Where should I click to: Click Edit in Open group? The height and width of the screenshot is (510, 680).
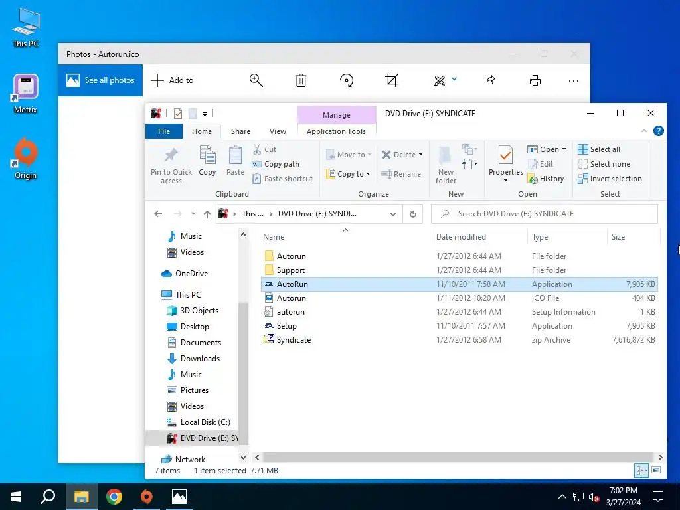[541, 165]
